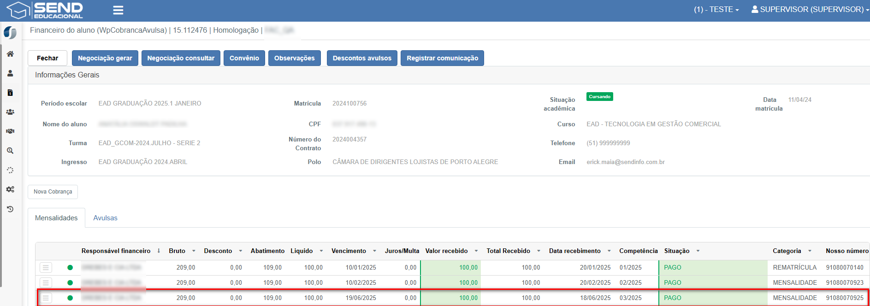Open row menu for the 10/01/2025 installment

point(46,267)
